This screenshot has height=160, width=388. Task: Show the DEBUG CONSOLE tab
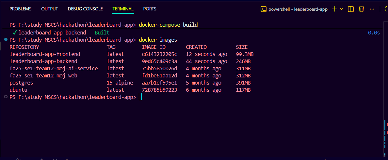tap(85, 9)
